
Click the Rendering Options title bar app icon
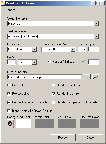pyautogui.click(x=3, y=3)
